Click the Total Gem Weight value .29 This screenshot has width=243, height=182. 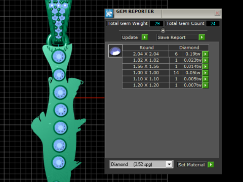pyautogui.click(x=156, y=24)
